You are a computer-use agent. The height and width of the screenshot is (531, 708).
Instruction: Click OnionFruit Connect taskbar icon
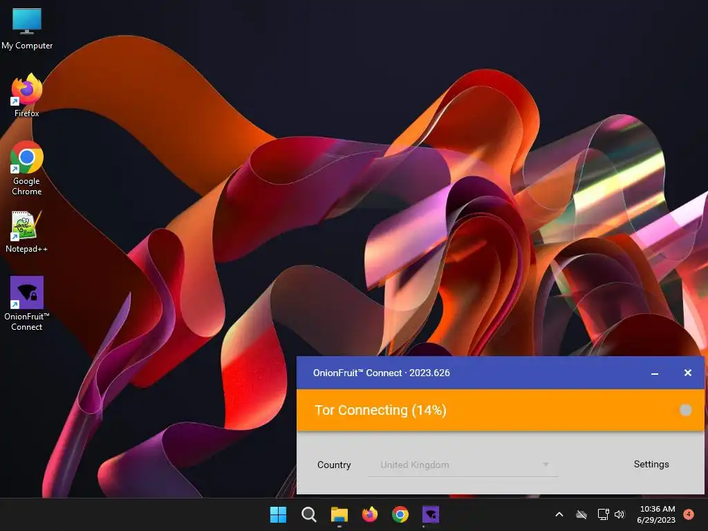(431, 514)
